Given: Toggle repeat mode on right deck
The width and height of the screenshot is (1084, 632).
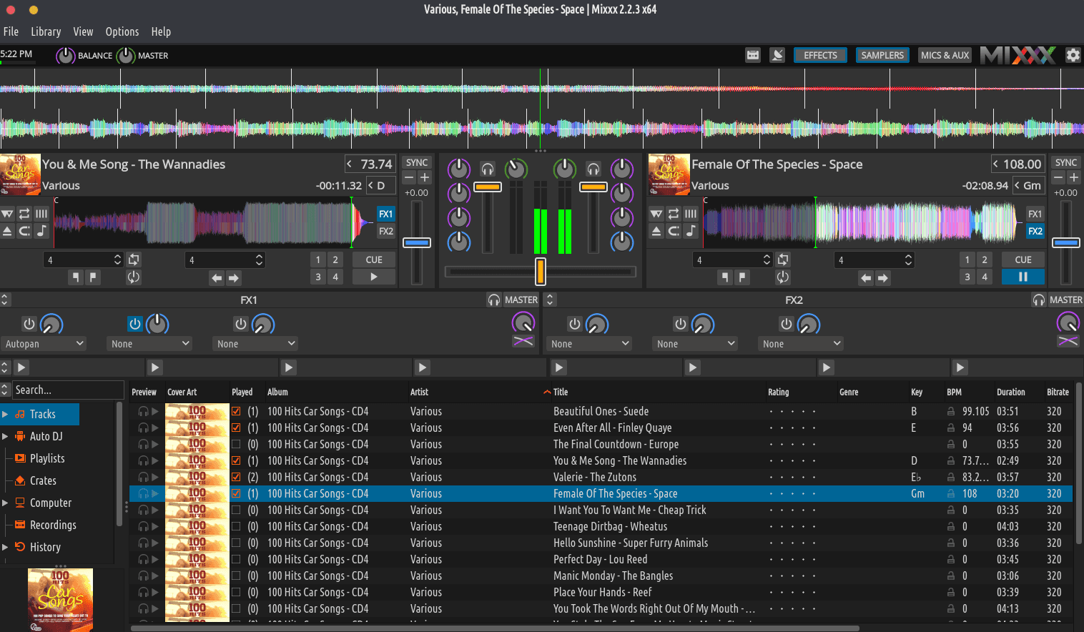Looking at the screenshot, I should tap(674, 214).
